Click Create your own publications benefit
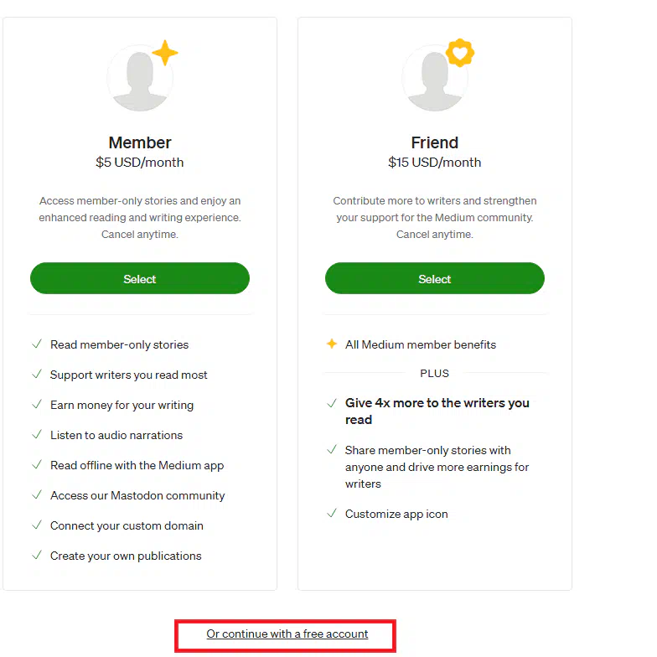Screen dimensions: 657x657 [126, 556]
